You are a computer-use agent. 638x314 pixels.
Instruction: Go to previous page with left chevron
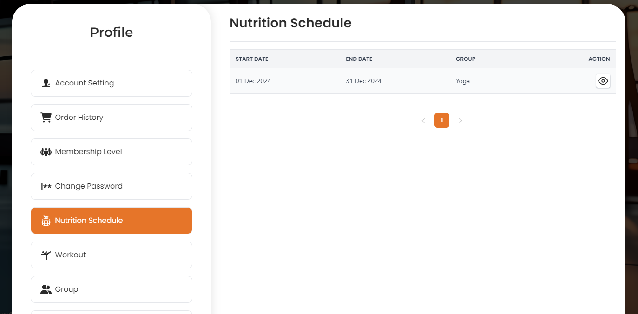[423, 121]
